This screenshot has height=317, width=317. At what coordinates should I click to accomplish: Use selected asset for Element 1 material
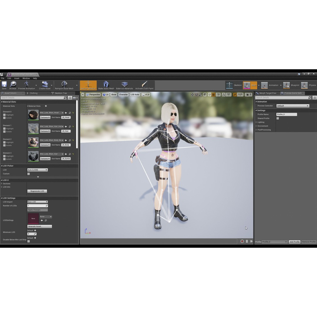coord(66,127)
